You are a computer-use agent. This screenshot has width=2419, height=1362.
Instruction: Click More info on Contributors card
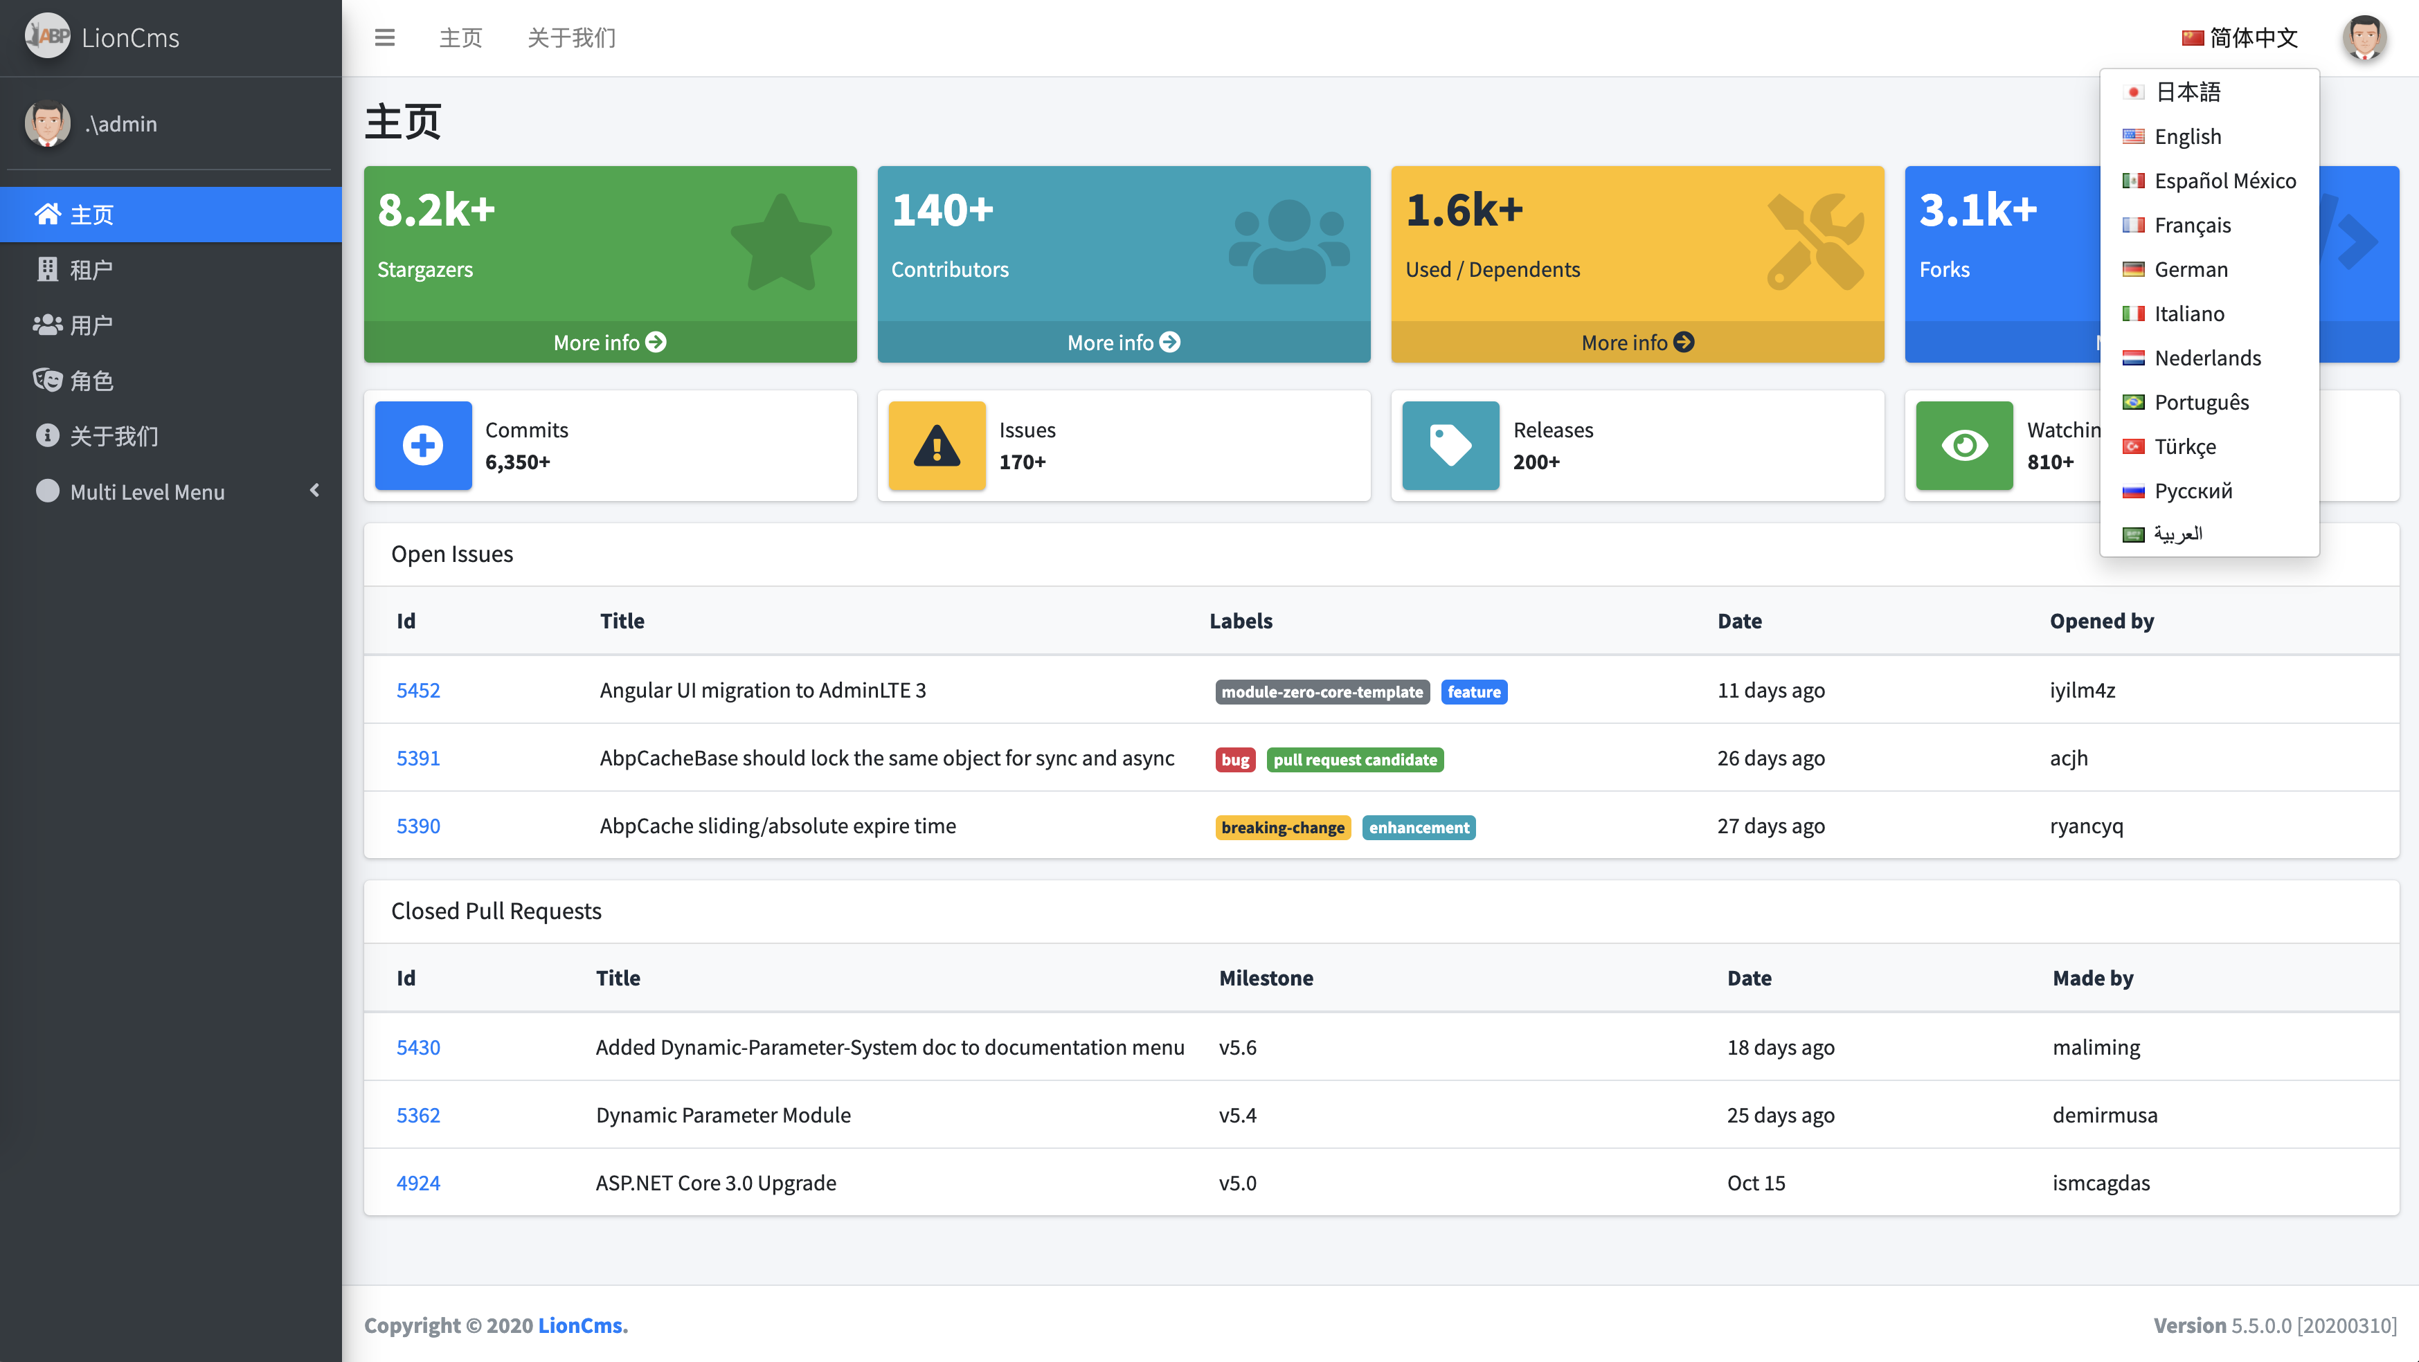tap(1125, 340)
